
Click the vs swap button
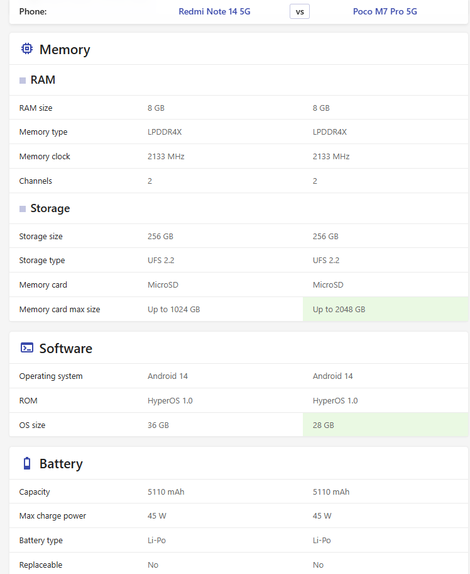(x=300, y=11)
